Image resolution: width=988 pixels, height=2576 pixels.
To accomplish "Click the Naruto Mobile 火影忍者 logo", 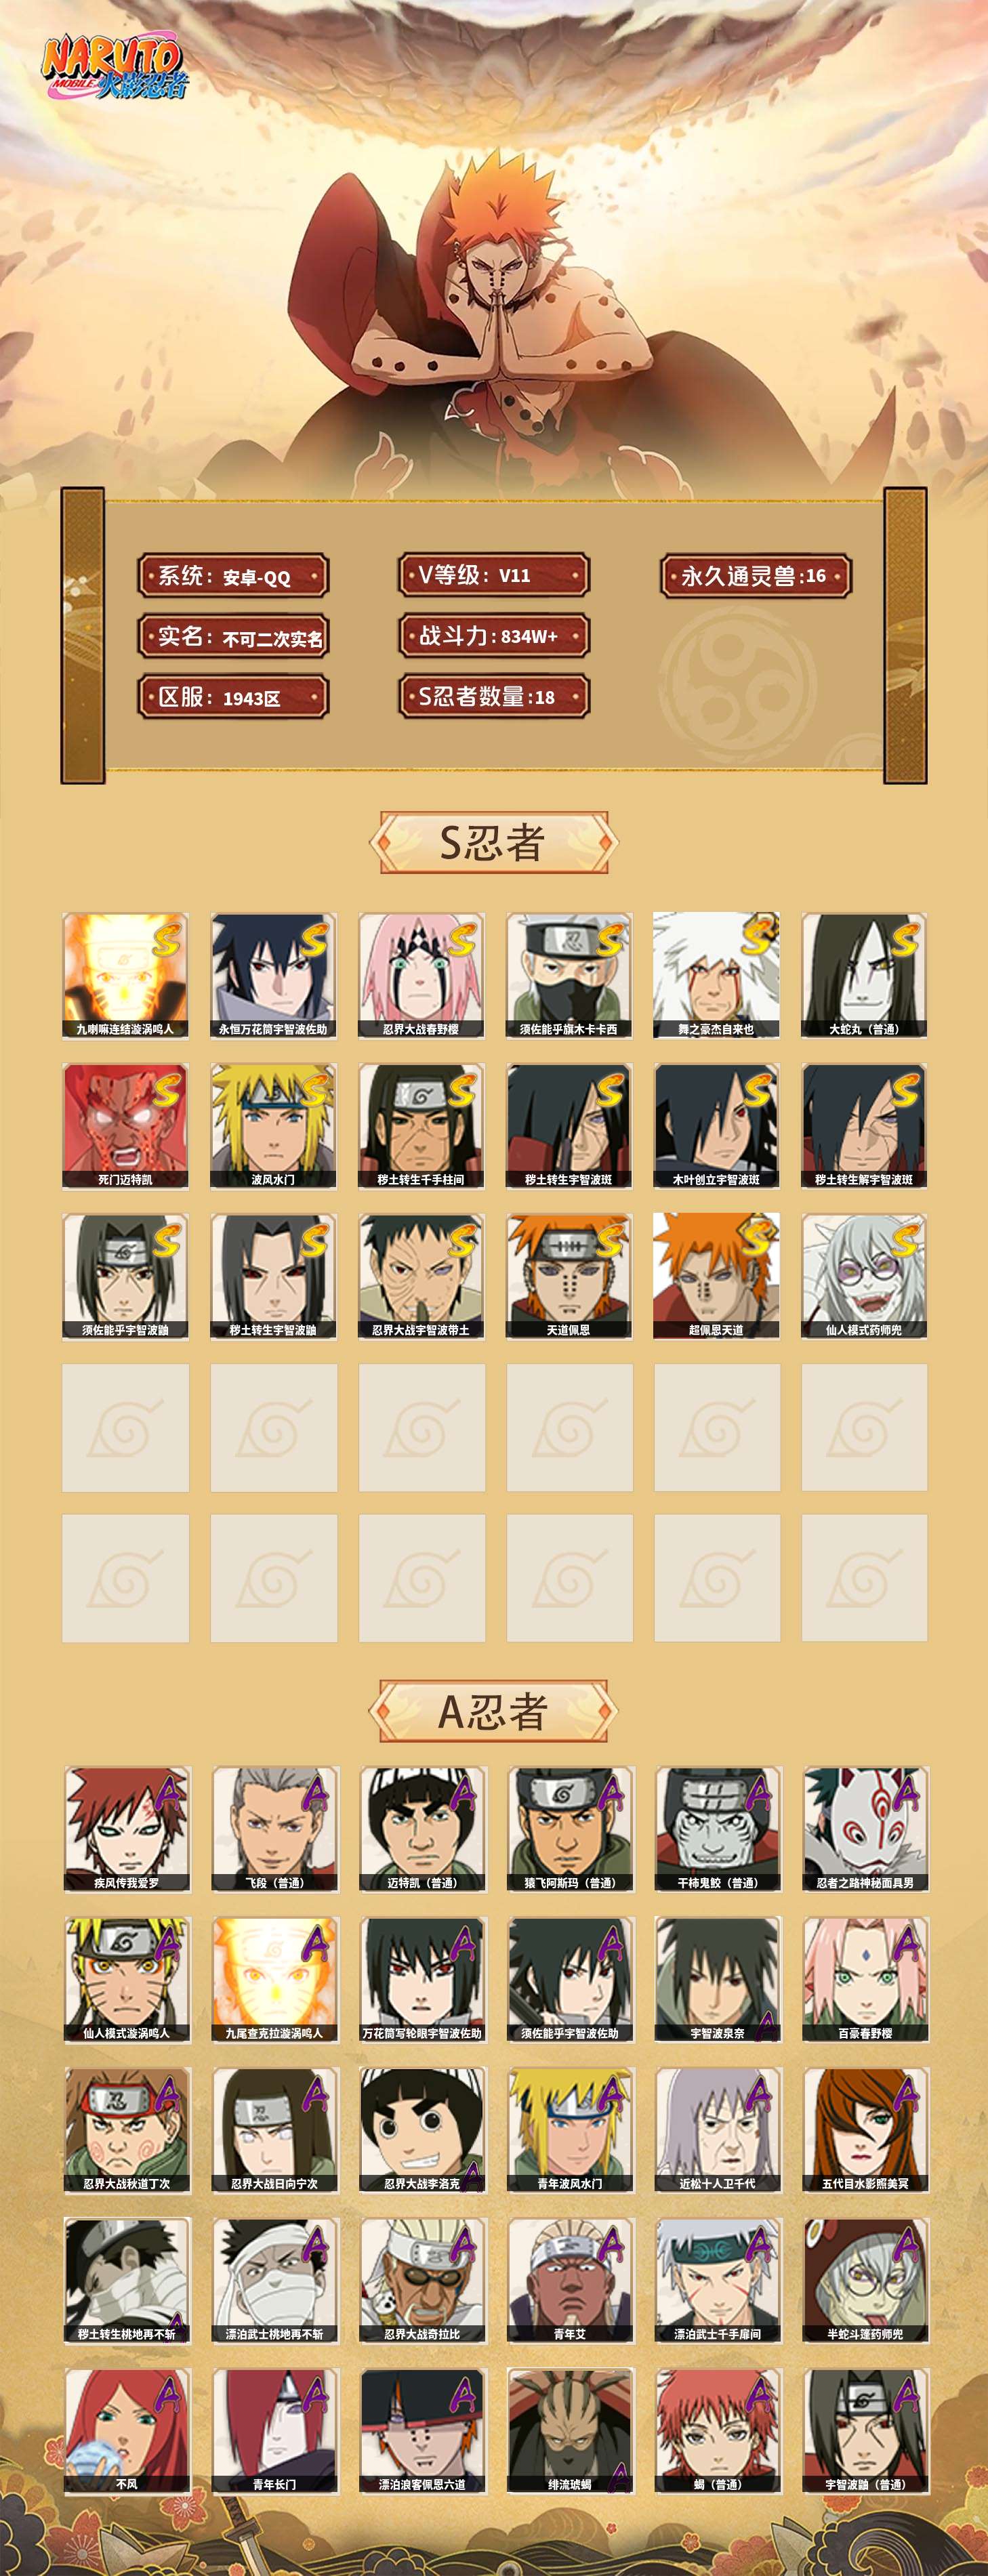I will tap(113, 68).
